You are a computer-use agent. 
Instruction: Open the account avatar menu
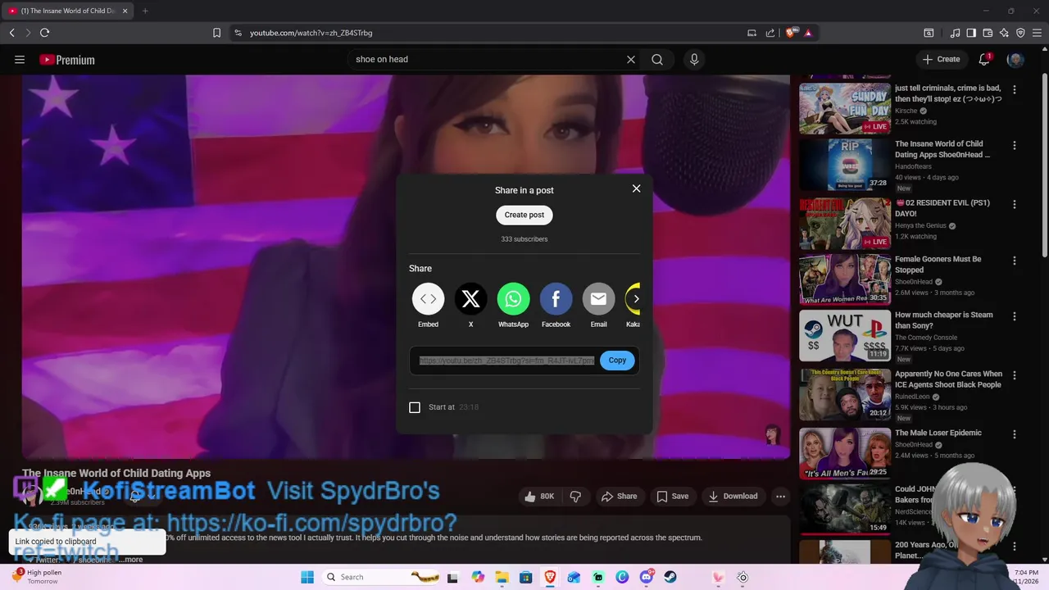click(x=1015, y=59)
